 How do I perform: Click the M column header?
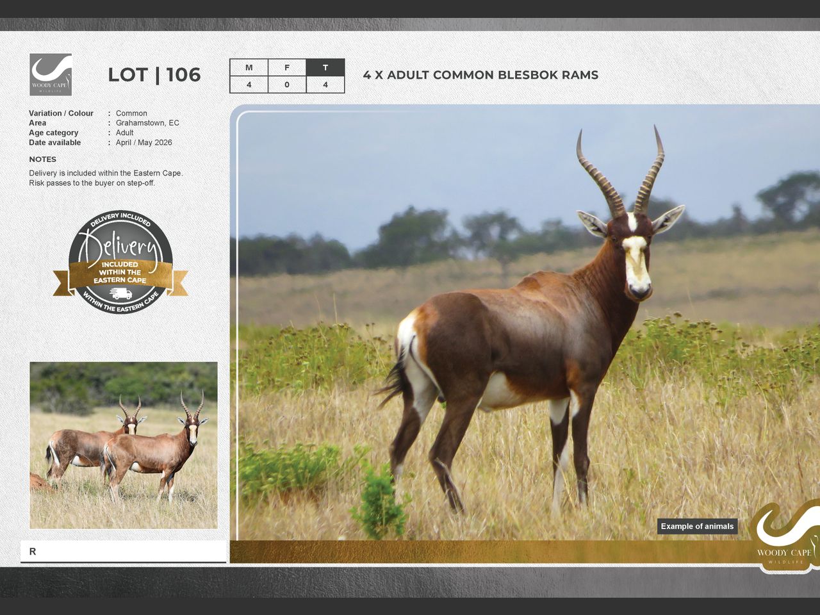point(249,68)
